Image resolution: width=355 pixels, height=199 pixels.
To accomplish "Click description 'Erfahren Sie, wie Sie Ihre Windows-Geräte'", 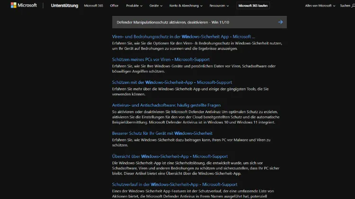I will pos(194,68).
